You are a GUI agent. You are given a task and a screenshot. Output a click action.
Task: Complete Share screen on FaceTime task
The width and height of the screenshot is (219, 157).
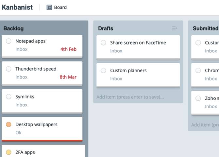[x=103, y=43]
